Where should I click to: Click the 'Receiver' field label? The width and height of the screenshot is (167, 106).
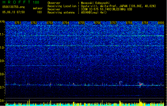click(54, 9)
